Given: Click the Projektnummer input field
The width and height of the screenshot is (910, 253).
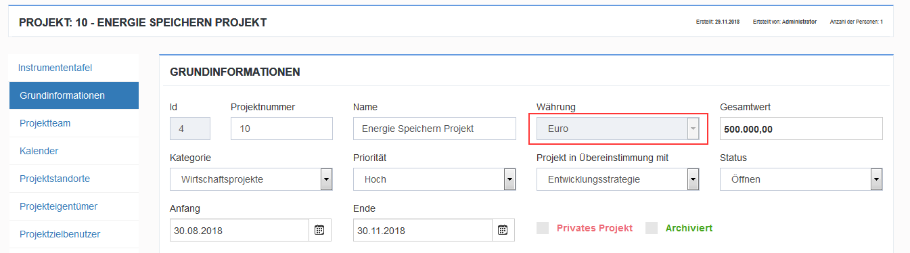Looking at the screenshot, I should point(281,129).
